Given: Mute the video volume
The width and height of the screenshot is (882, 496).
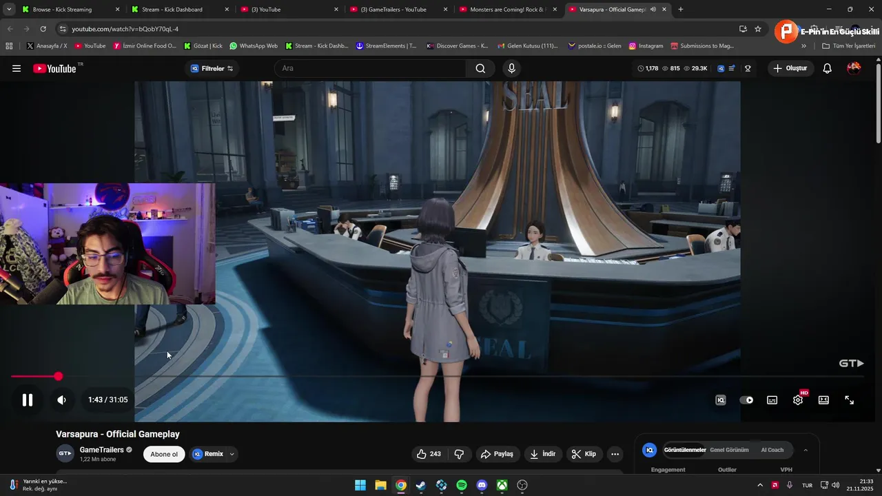Looking at the screenshot, I should point(61,400).
